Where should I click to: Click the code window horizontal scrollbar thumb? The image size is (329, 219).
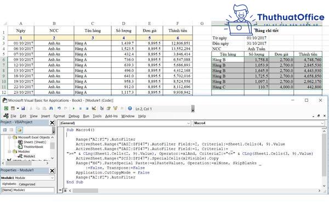85,191
